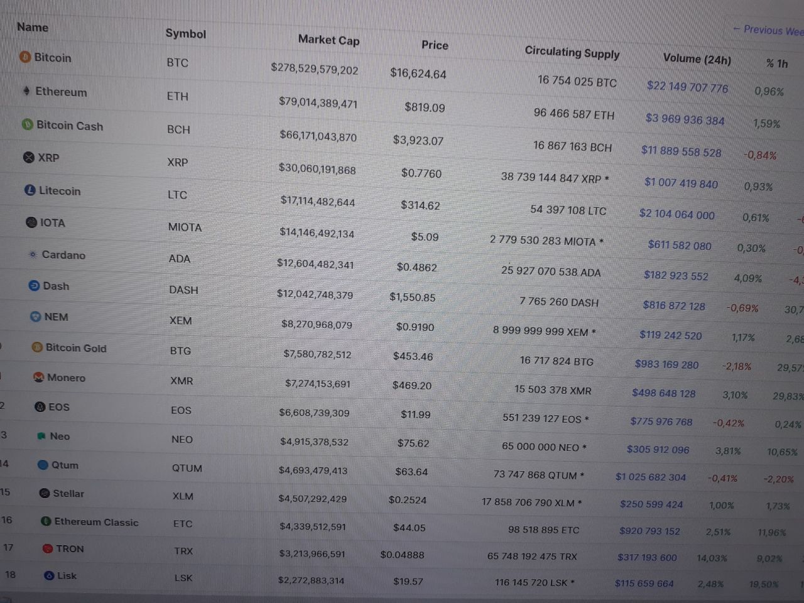Sort table by Price column header
Screen dimensions: 804x603
pos(435,45)
